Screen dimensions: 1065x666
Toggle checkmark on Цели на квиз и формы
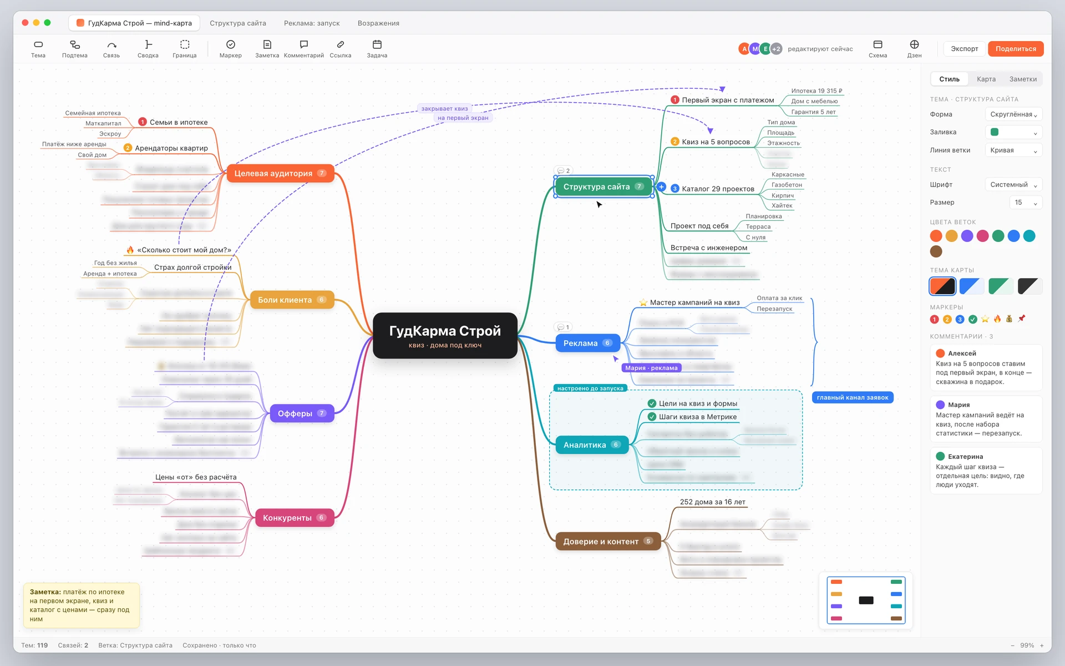[x=652, y=403]
